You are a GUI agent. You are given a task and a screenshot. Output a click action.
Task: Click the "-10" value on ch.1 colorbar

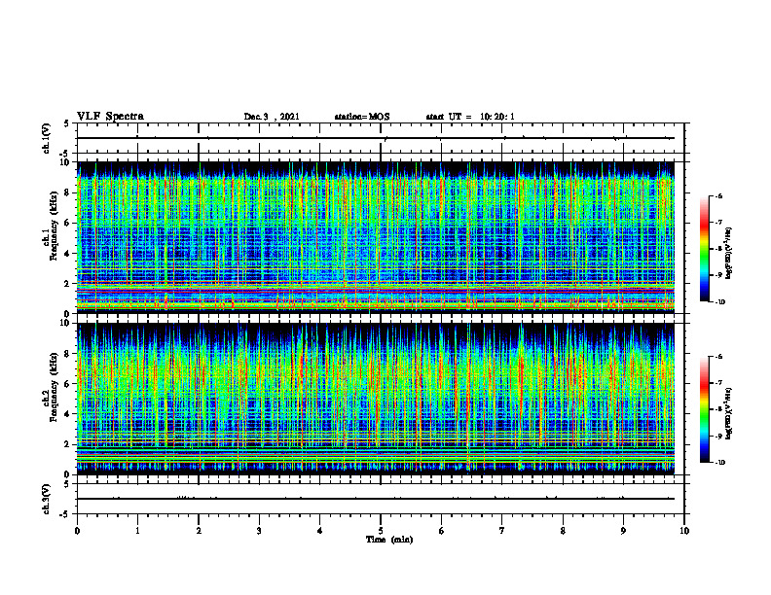point(719,301)
